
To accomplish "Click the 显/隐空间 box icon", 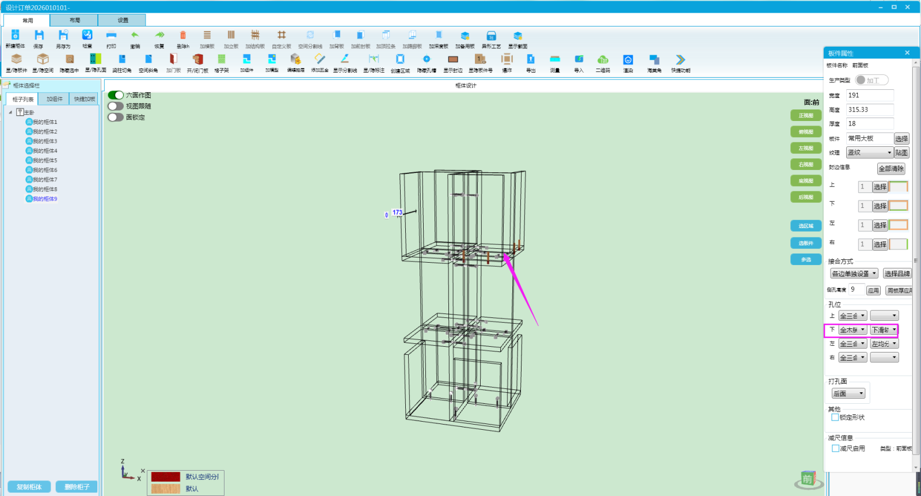I will (43, 59).
